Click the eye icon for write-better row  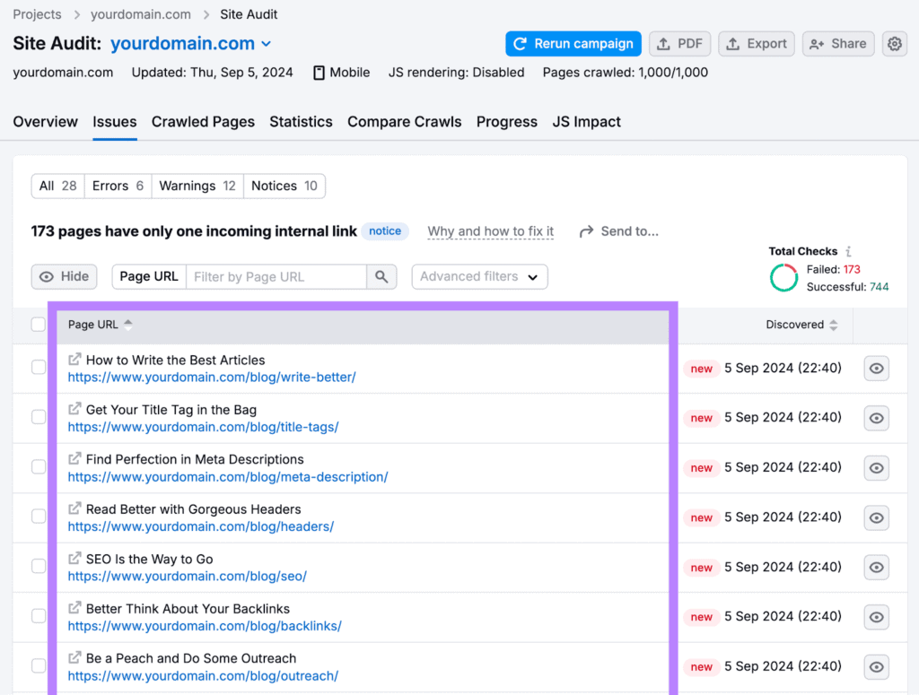[876, 369]
